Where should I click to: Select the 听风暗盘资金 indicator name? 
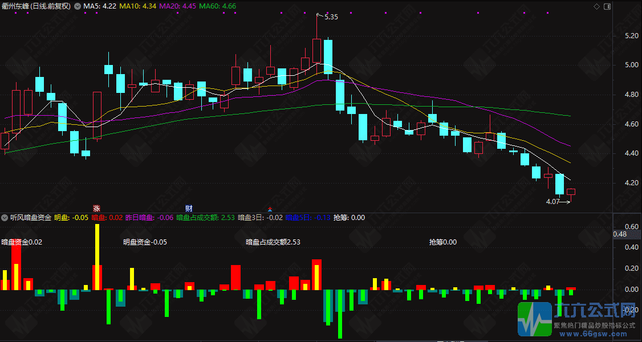[x=31, y=217]
